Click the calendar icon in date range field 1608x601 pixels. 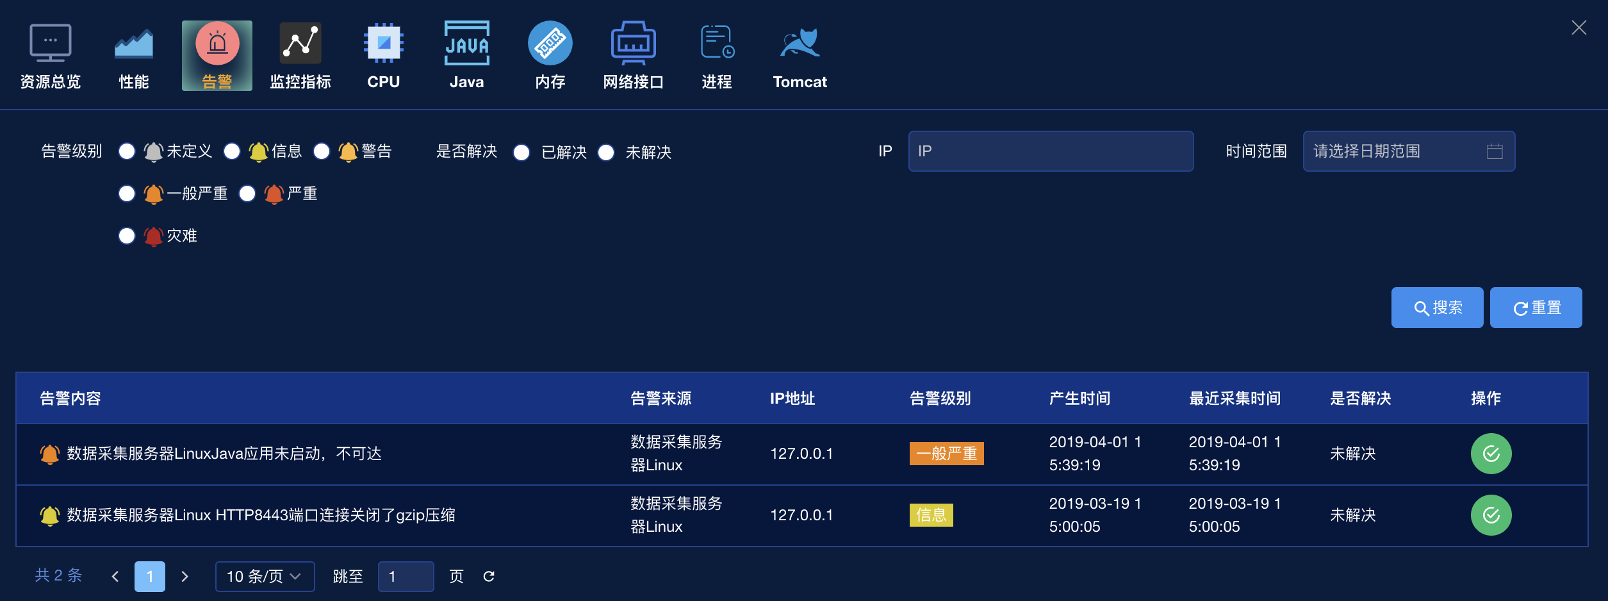coord(1495,151)
